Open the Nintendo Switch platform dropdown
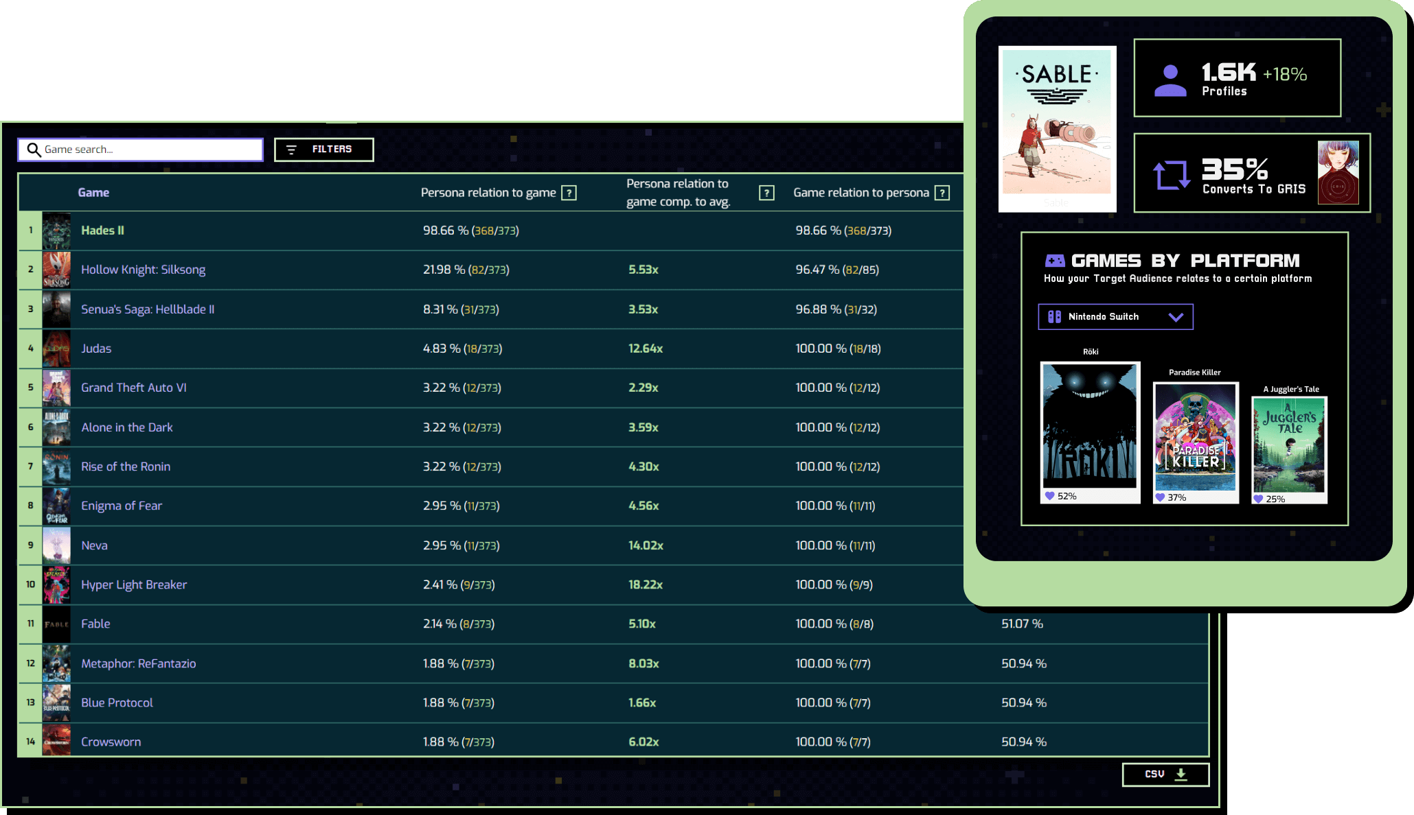This screenshot has height=815, width=1414. (x=1104, y=317)
